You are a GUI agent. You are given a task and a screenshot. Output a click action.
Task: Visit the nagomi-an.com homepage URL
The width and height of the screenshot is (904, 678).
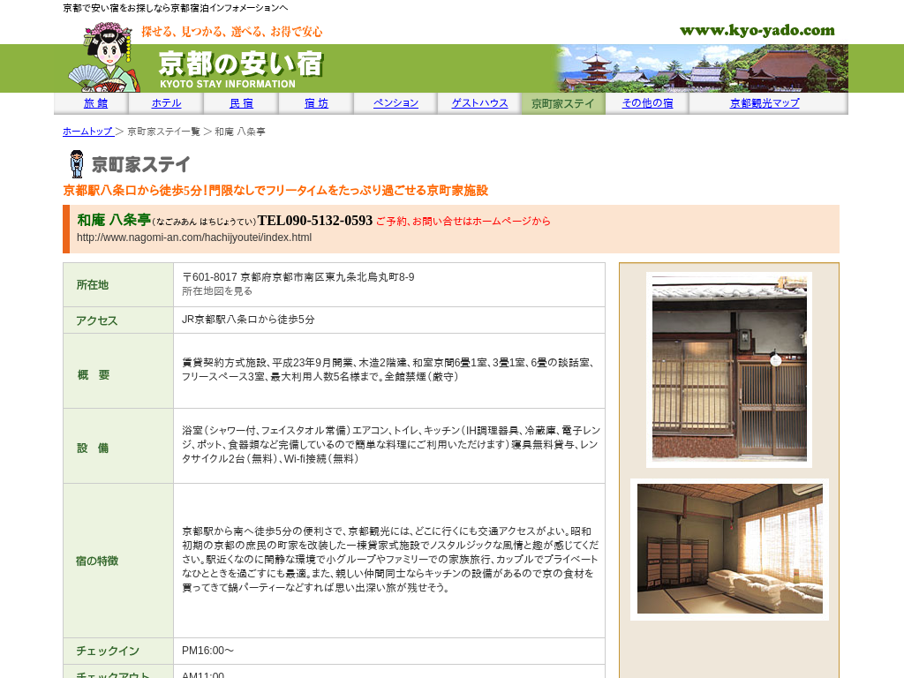[x=194, y=237]
